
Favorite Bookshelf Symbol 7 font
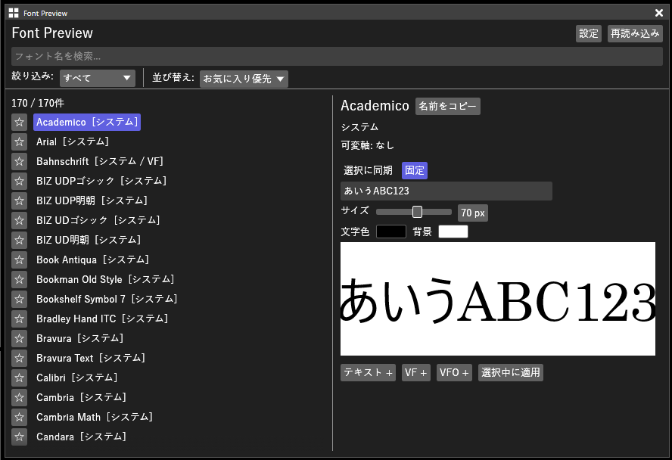tap(19, 300)
